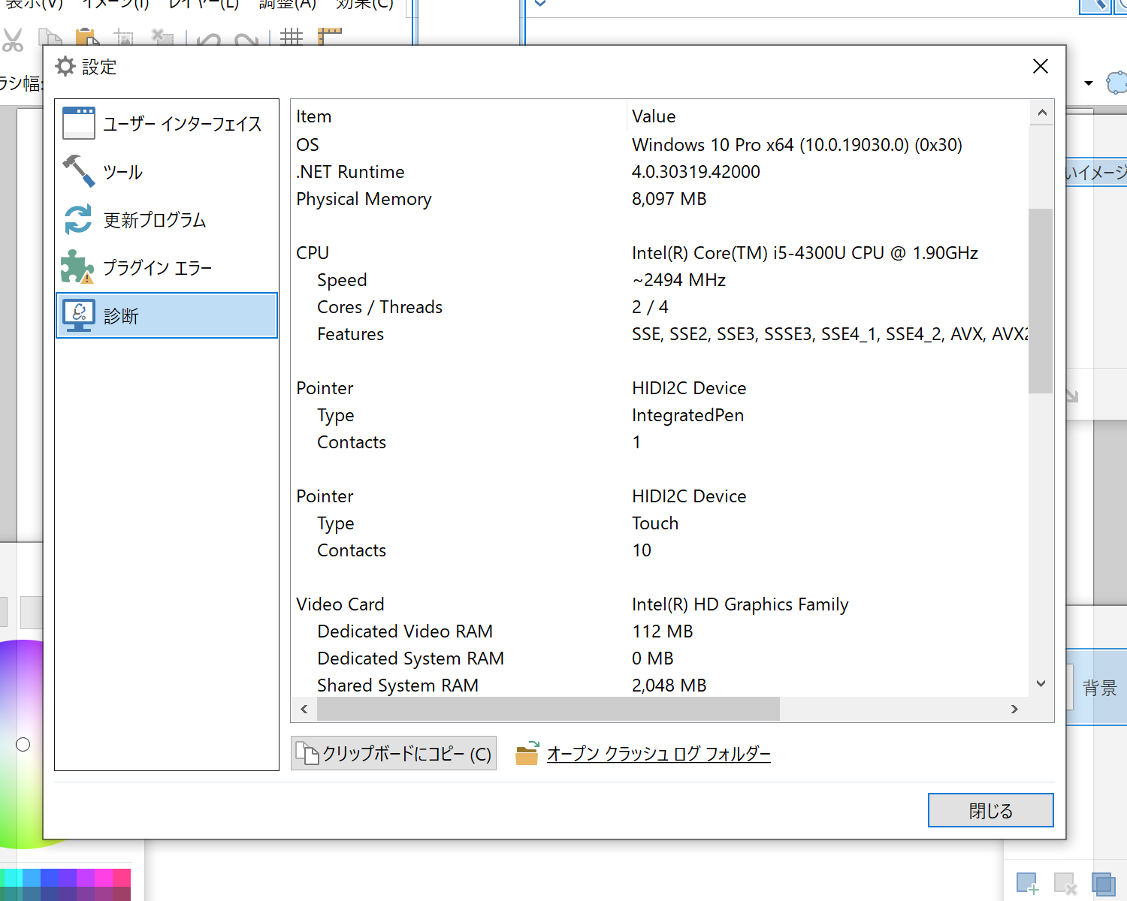Click クリップボードにコピー (C) button
Image resolution: width=1127 pixels, height=901 pixels.
pos(394,753)
